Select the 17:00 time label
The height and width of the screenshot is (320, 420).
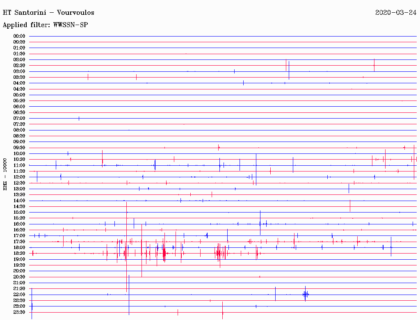pyautogui.click(x=19, y=236)
